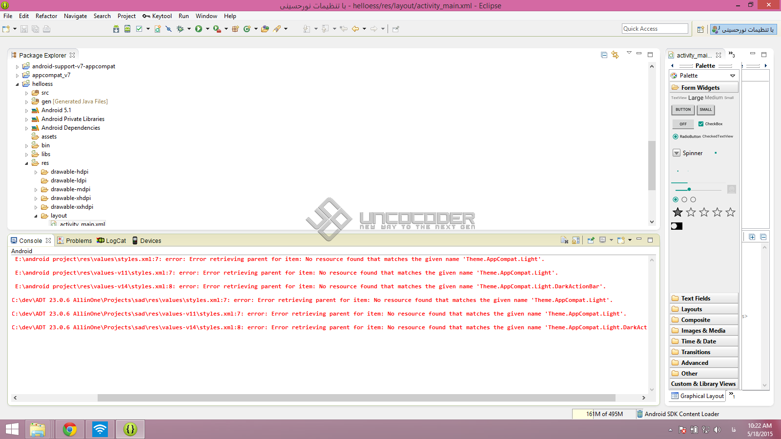Click the New file wizard icon

coord(6,29)
